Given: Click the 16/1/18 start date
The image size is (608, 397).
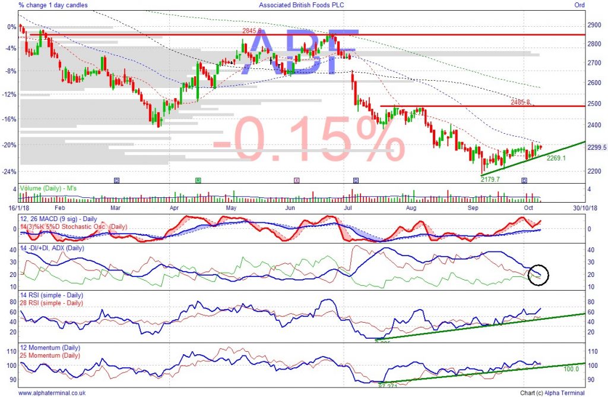Looking at the screenshot, I should [x=19, y=207].
